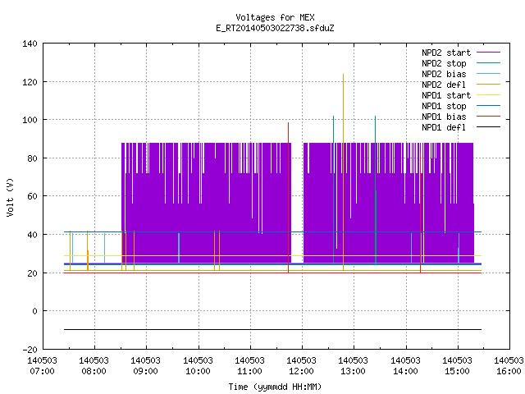Click the x-axis tick label 16:00

509,371
